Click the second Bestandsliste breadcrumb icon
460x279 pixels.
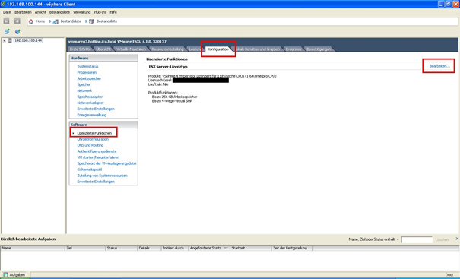91,21
